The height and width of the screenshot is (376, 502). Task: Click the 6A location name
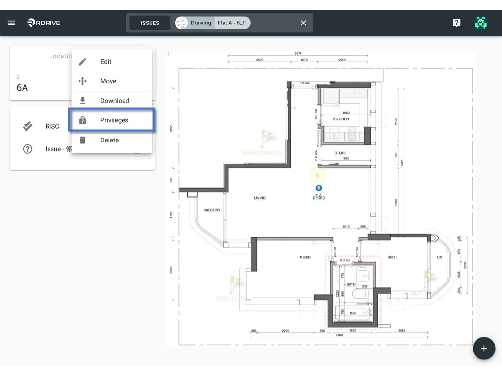(22, 88)
